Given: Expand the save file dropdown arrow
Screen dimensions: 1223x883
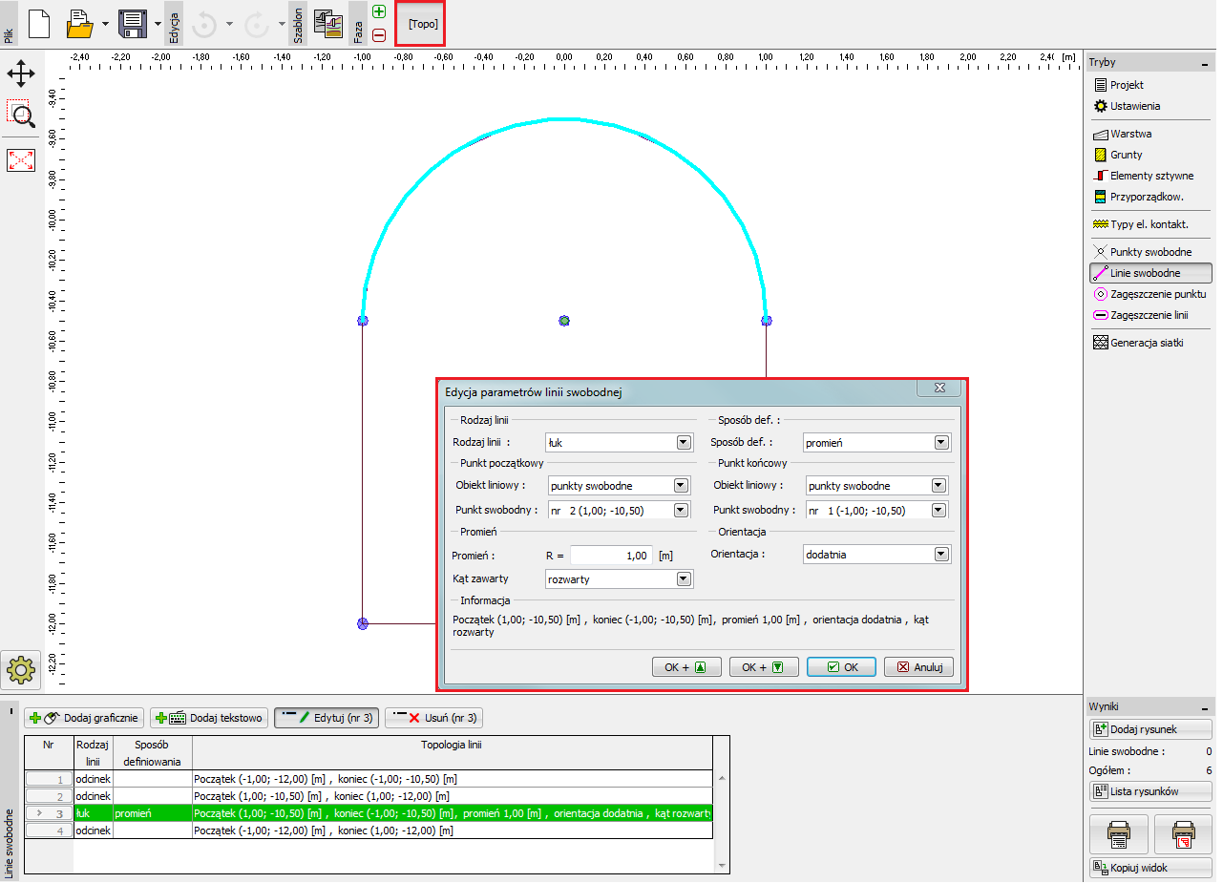Looking at the screenshot, I should click(x=157, y=24).
